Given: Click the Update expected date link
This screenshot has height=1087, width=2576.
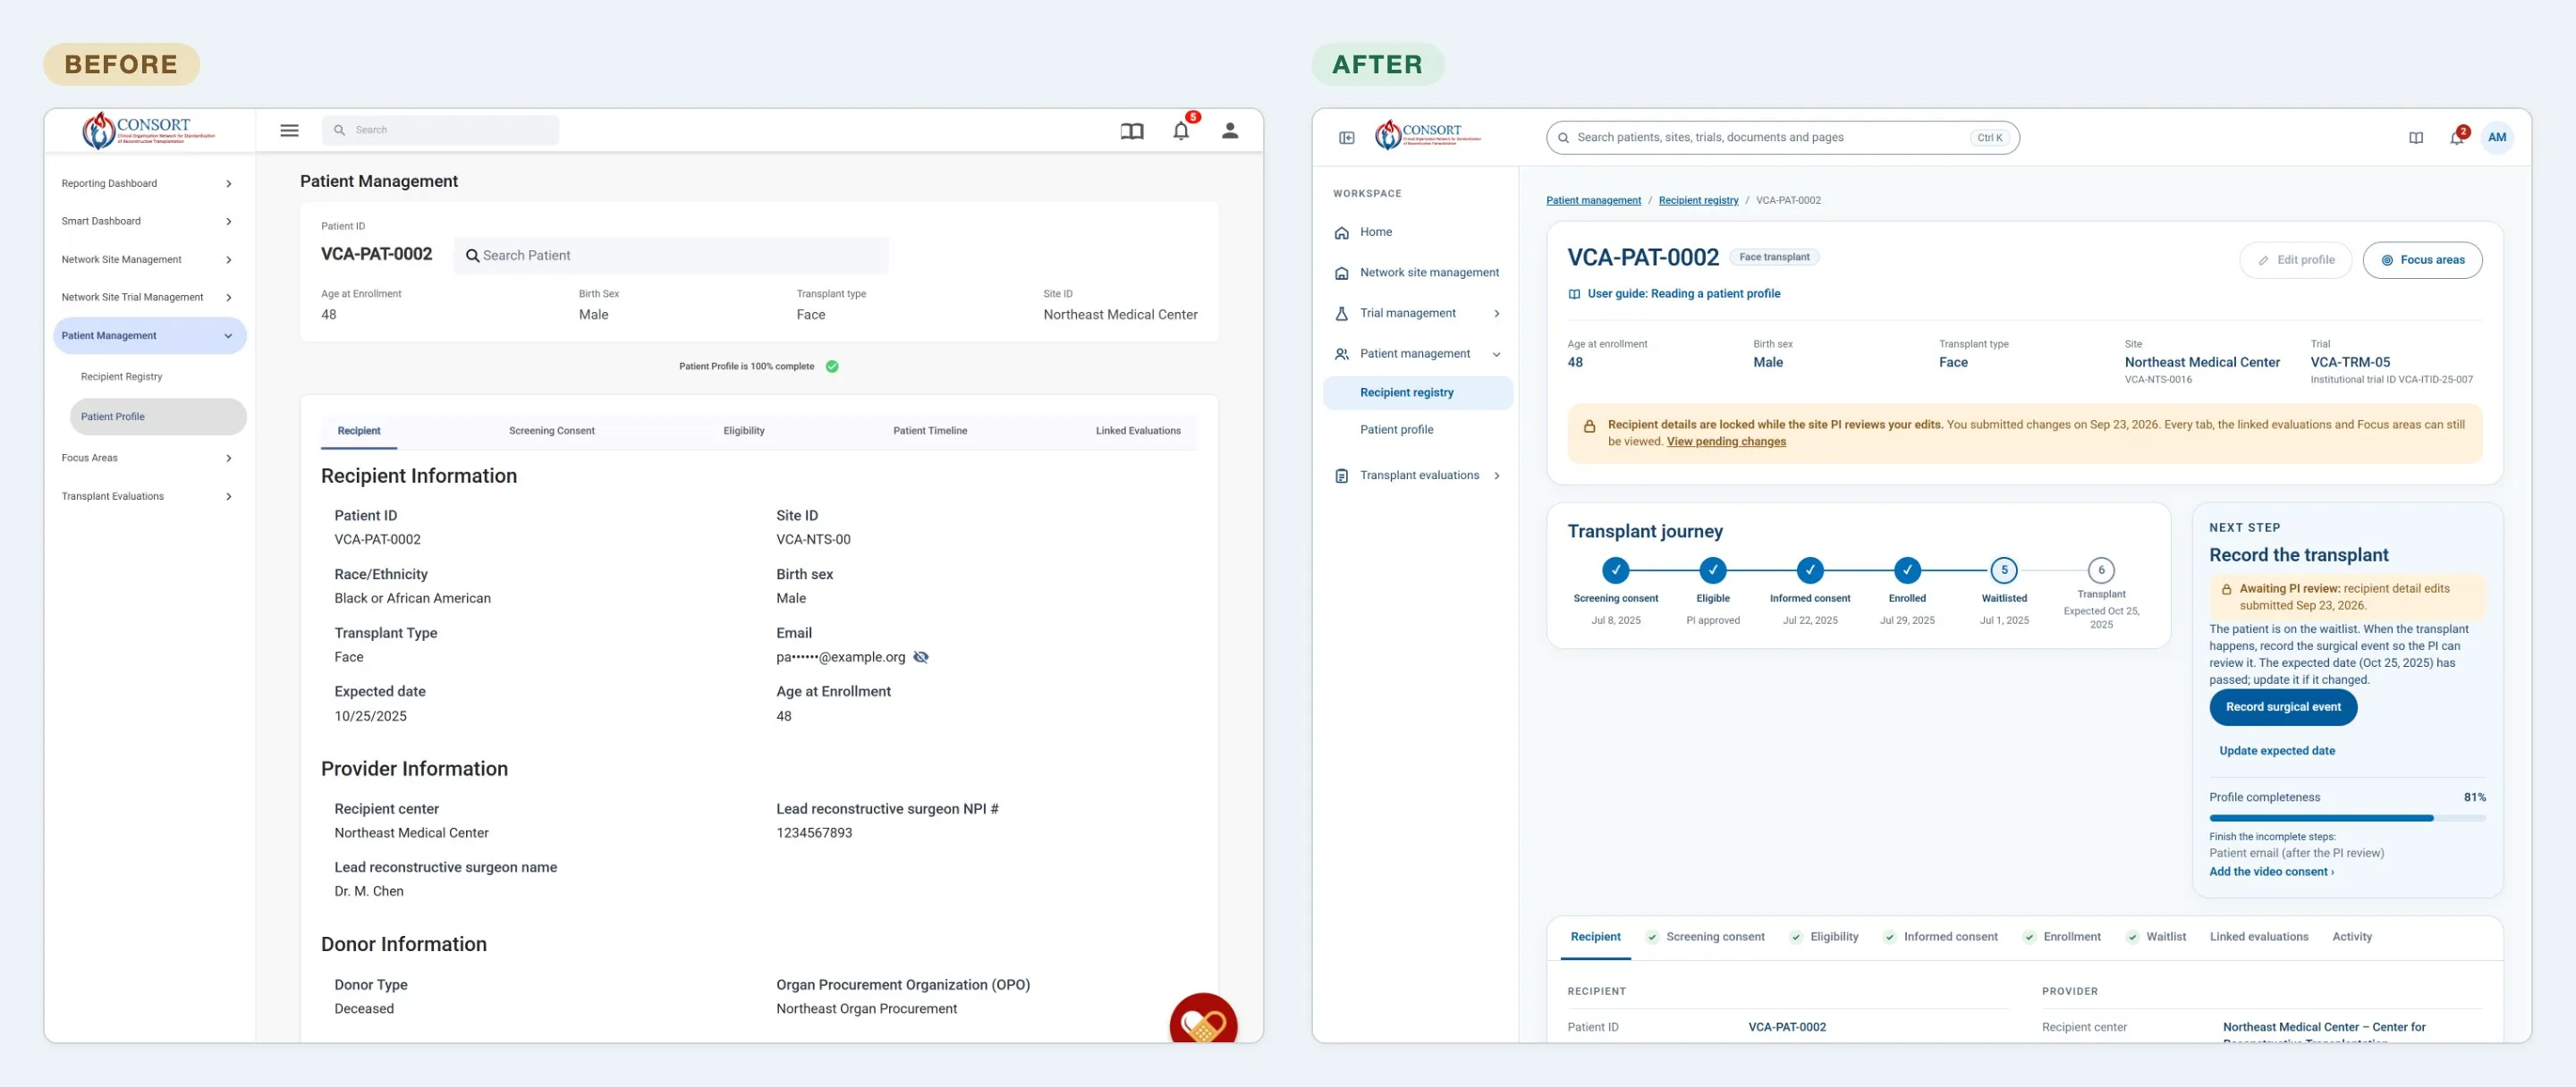Looking at the screenshot, I should point(2277,751).
